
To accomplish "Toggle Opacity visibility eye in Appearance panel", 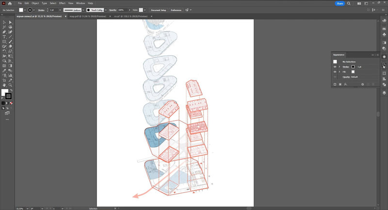I will [335, 77].
